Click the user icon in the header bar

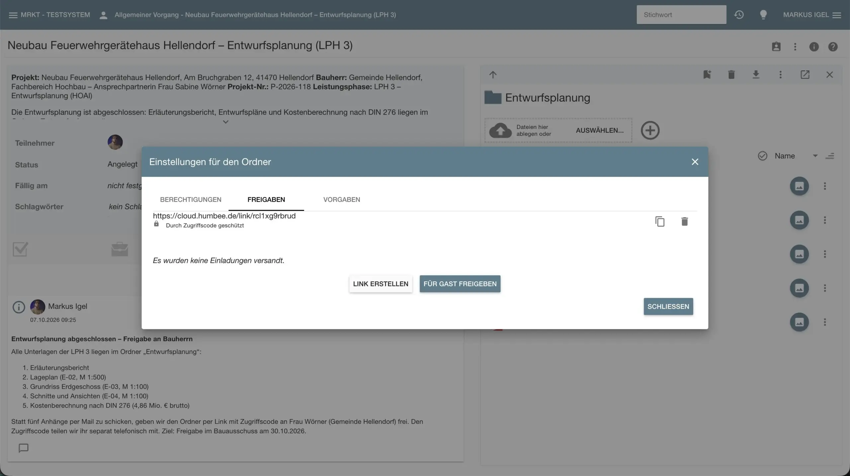coord(103,15)
